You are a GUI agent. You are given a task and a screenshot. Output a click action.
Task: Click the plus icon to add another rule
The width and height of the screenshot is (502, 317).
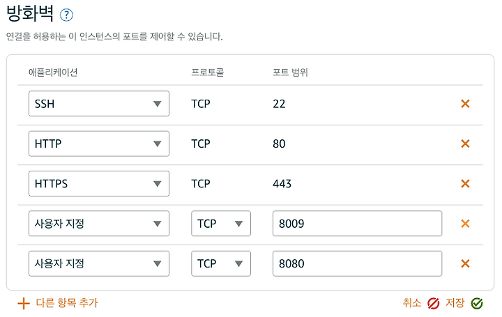24,303
